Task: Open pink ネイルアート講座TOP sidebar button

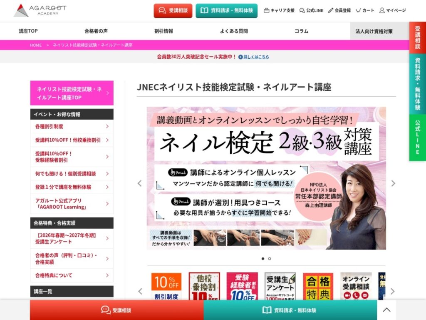Action: pyautogui.click(x=72, y=93)
